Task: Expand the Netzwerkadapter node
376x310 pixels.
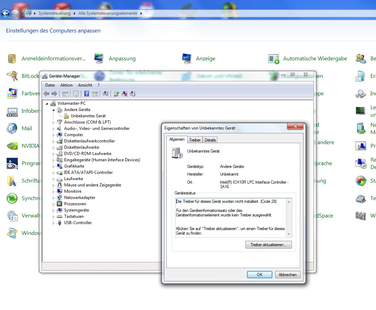Action: (x=53, y=198)
